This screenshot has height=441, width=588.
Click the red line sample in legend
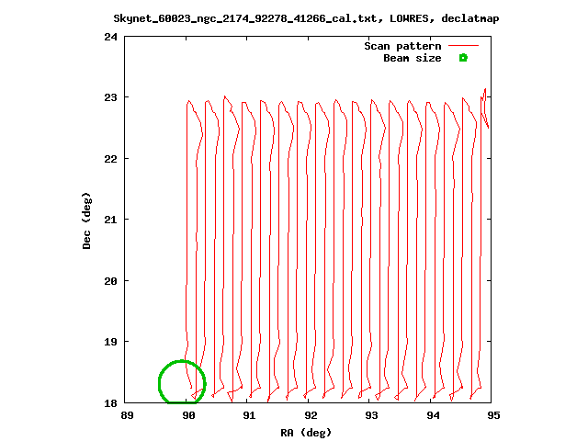coord(463,46)
